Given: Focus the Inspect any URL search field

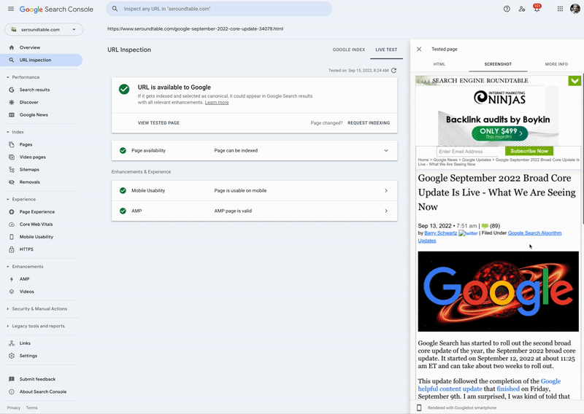Looking at the screenshot, I should (x=219, y=9).
